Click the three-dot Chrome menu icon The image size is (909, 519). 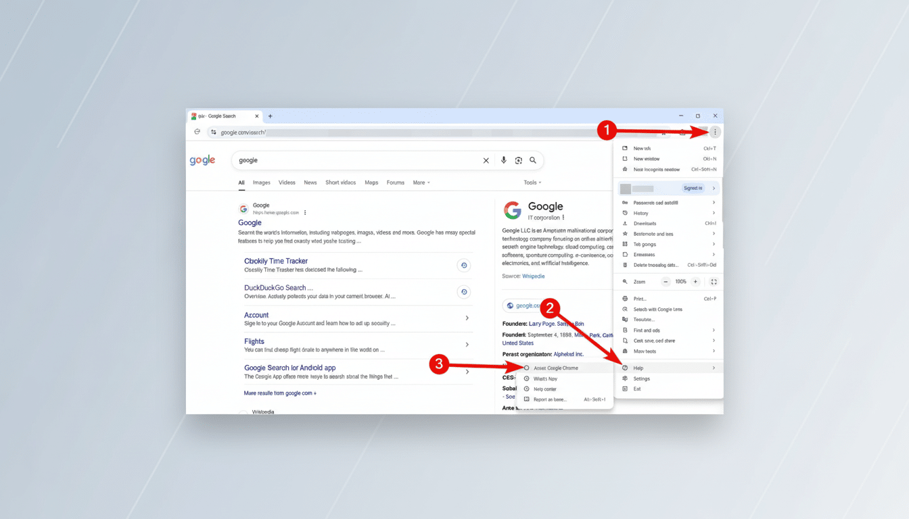pyautogui.click(x=715, y=132)
